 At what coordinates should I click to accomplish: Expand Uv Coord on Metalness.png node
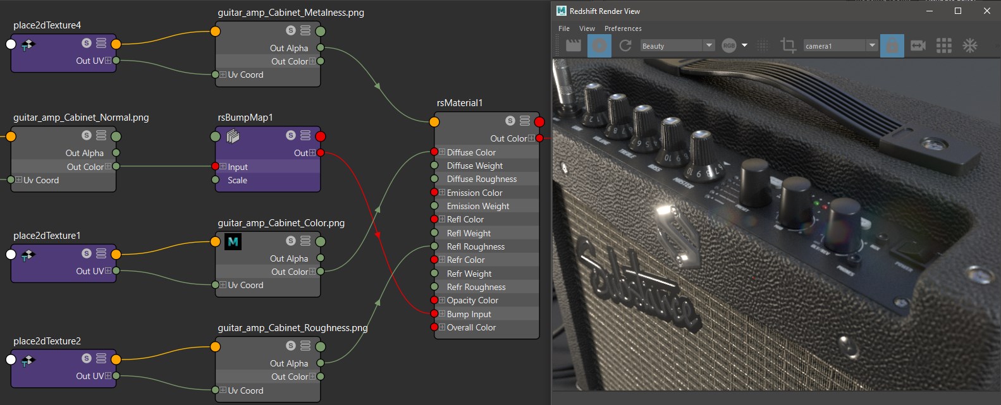(x=223, y=75)
